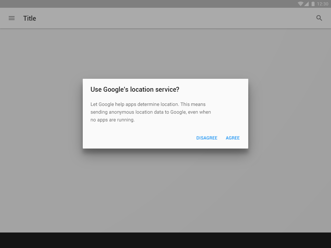Tap the cellular signal icon
Screen dimensions: 331x248
[306, 4]
